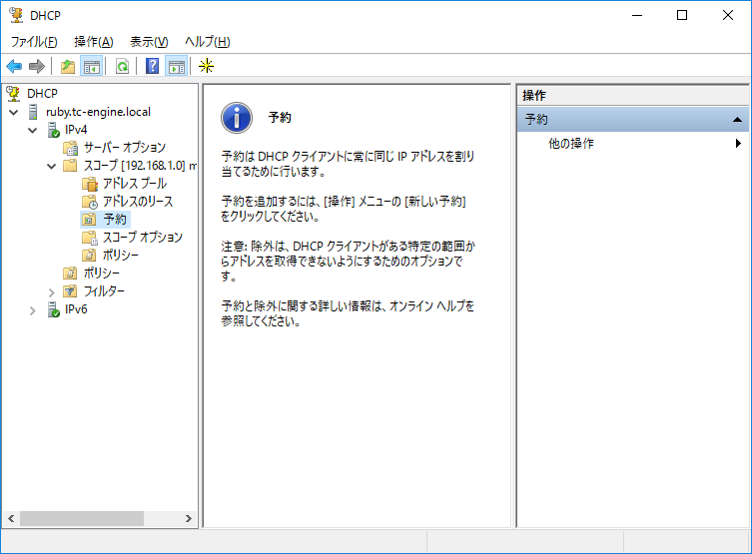Select the 予約 header in Actions pane

pos(633,120)
